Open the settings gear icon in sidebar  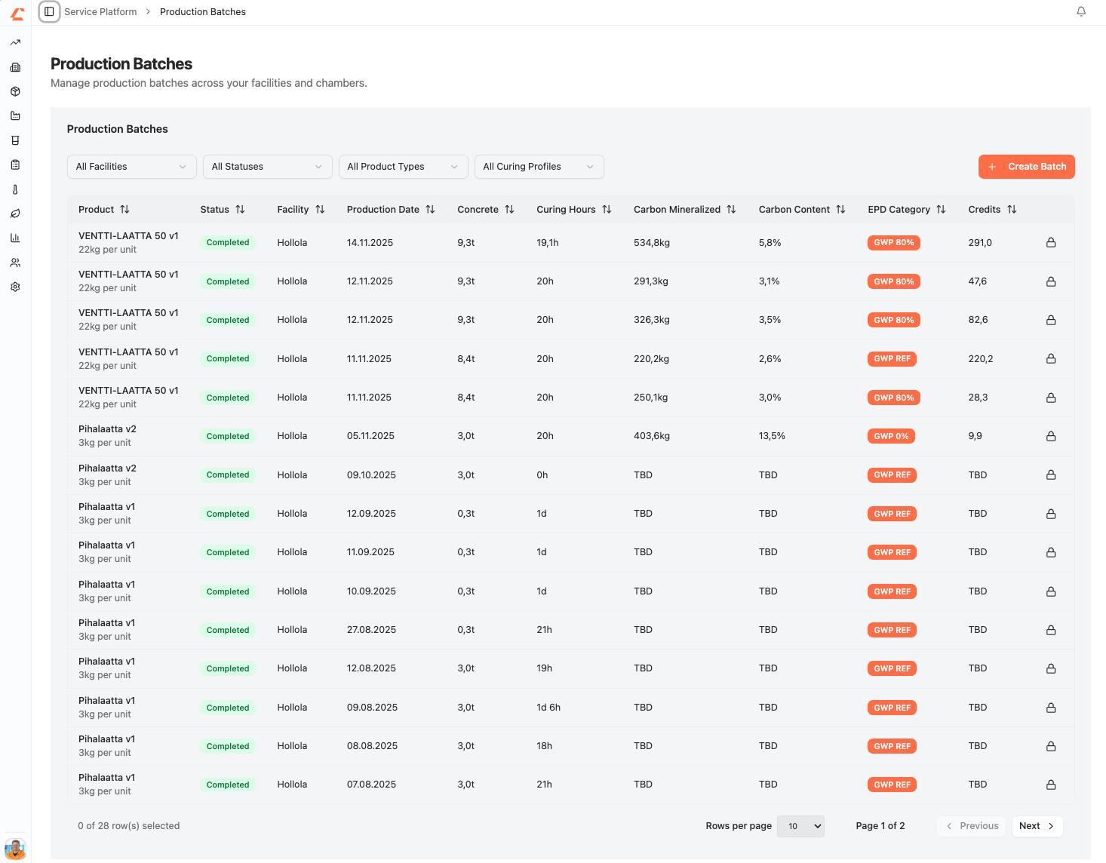15,287
